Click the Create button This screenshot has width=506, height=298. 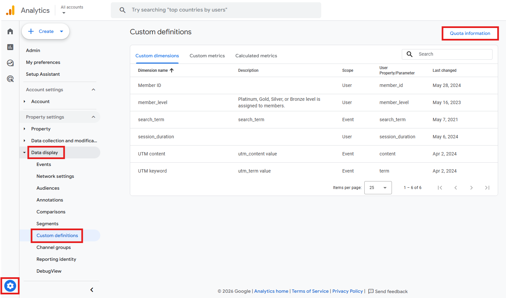click(x=46, y=31)
